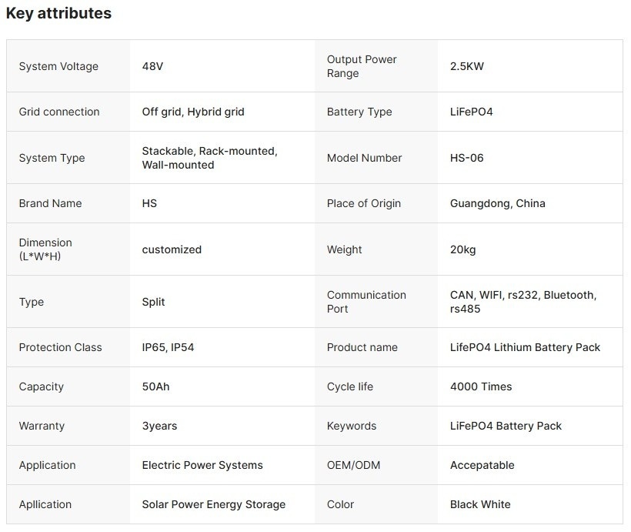Select the Guangdong, China origin value

pyautogui.click(x=497, y=203)
